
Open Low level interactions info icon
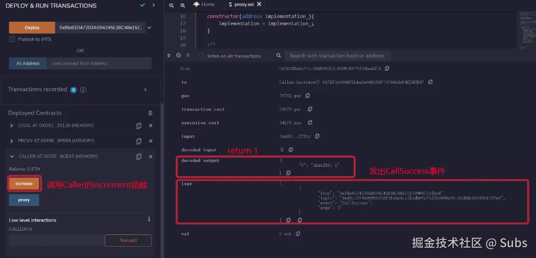(x=149, y=219)
